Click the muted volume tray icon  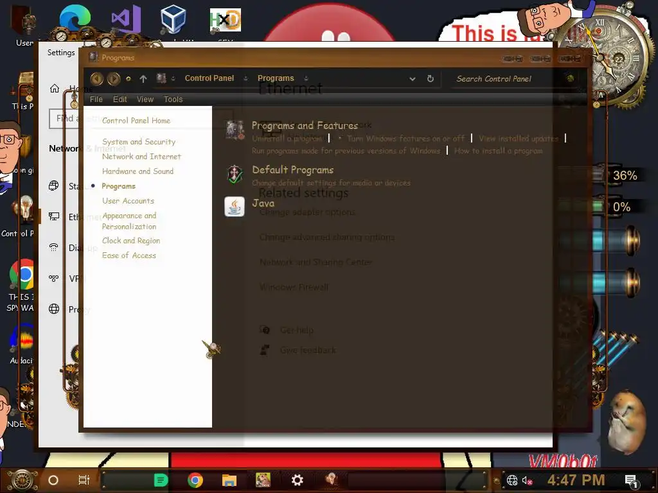pyautogui.click(x=527, y=480)
